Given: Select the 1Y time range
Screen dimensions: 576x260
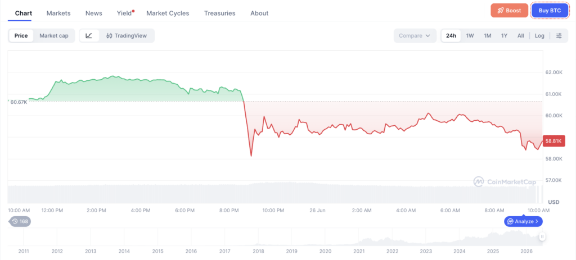Looking at the screenshot, I should point(505,35).
